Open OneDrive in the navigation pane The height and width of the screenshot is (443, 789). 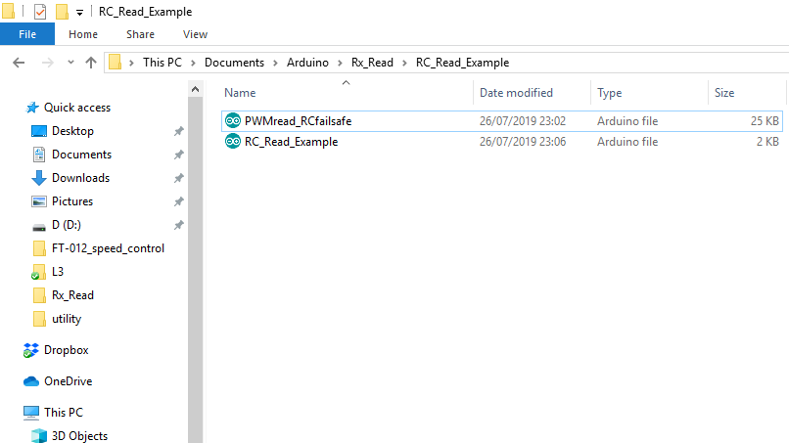tap(68, 381)
